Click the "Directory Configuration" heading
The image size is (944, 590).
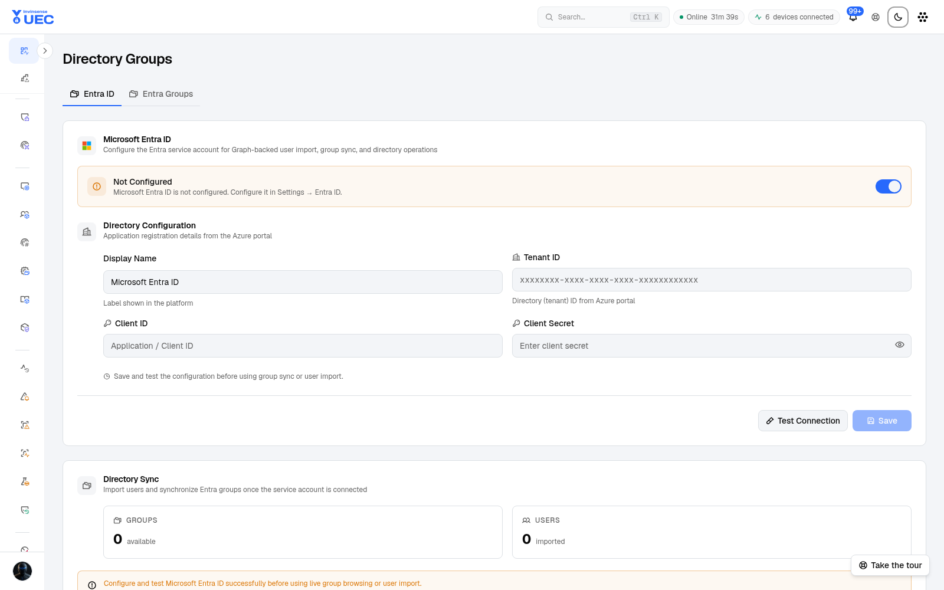click(x=149, y=225)
